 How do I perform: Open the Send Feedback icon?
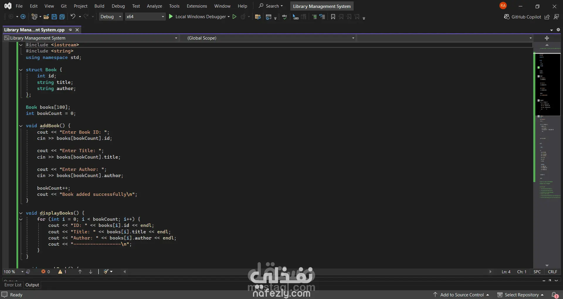pyautogui.click(x=556, y=17)
